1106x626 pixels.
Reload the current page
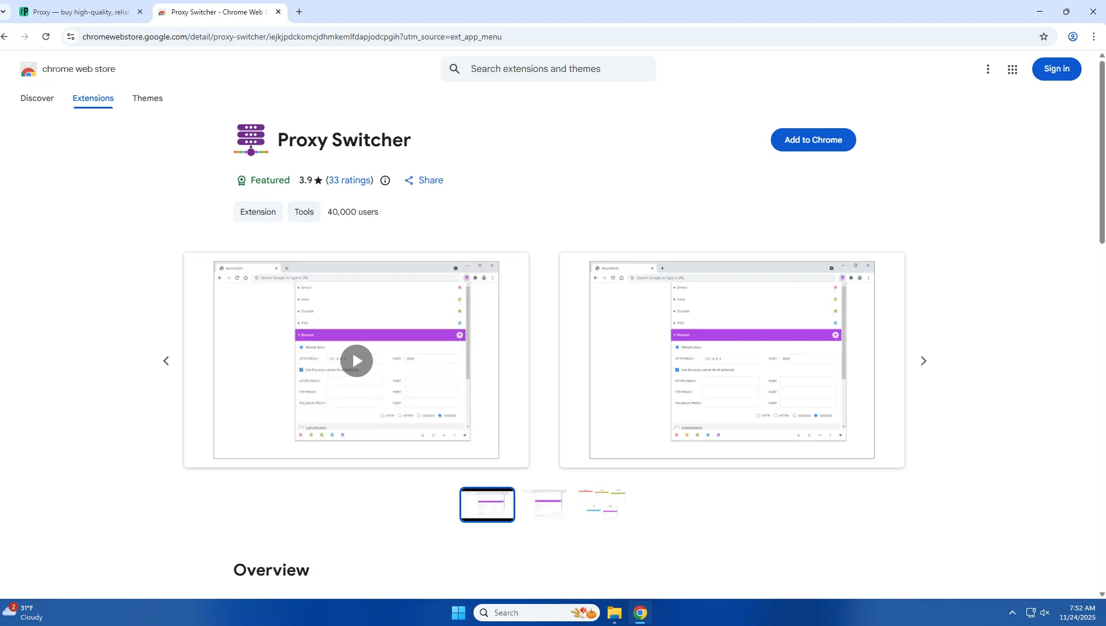[x=46, y=37]
